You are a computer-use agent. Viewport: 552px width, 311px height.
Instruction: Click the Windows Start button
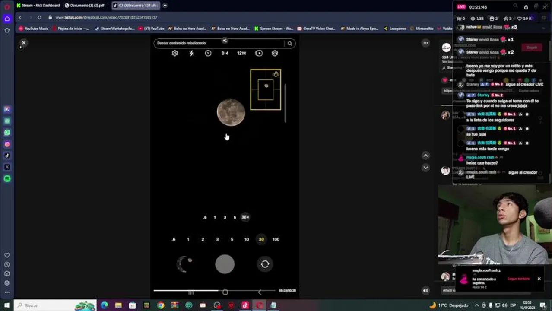[x=7, y=305]
